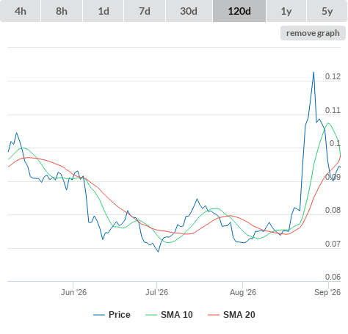
Task: Switch chart to 1y range
Action: 286,11
